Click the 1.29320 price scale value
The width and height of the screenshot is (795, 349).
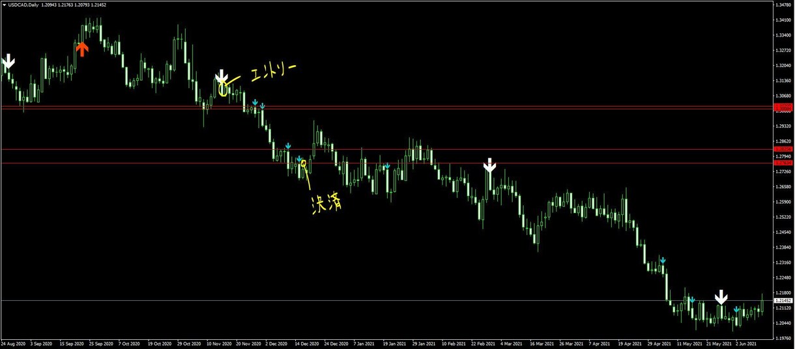(x=783, y=126)
